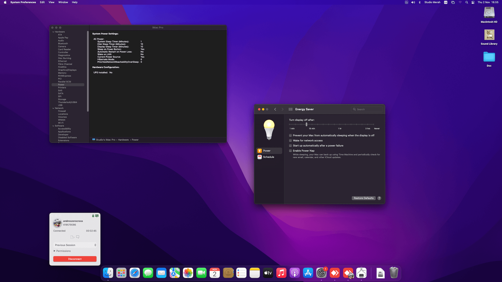502x282 pixels.
Task: Click the Turn display off after slider
Action: 306,125
